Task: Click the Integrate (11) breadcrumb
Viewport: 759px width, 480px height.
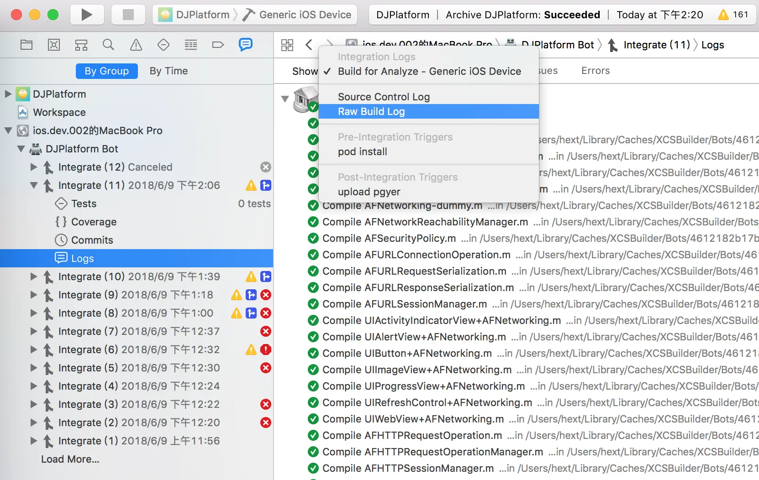Action: tap(649, 45)
